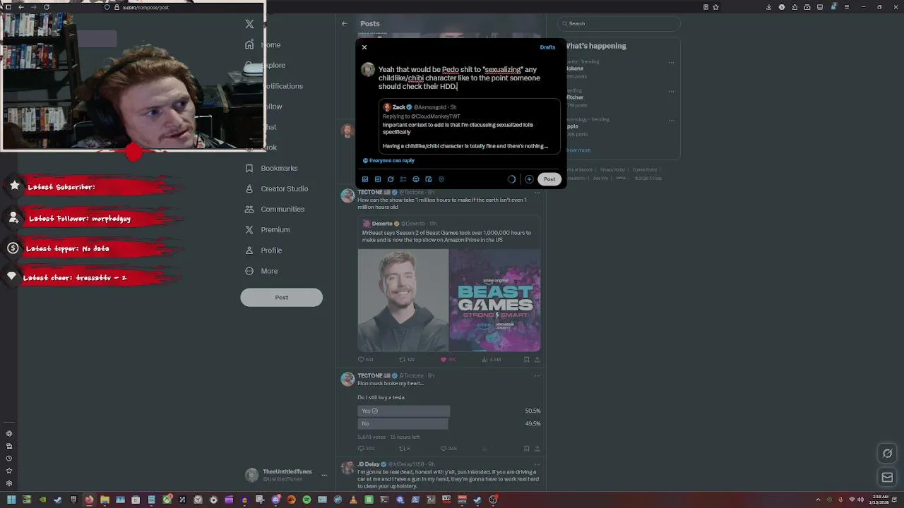Close the compose post dialog
This screenshot has width=904, height=508.
[x=364, y=47]
